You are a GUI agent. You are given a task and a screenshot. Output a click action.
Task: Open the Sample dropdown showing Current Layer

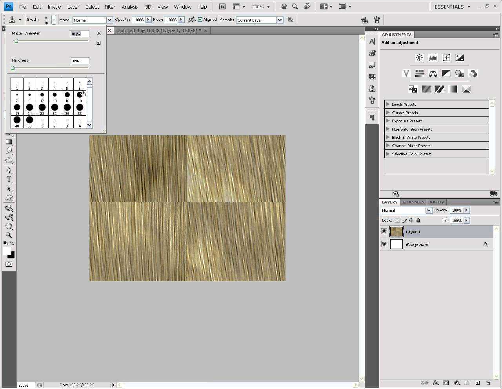tap(260, 20)
